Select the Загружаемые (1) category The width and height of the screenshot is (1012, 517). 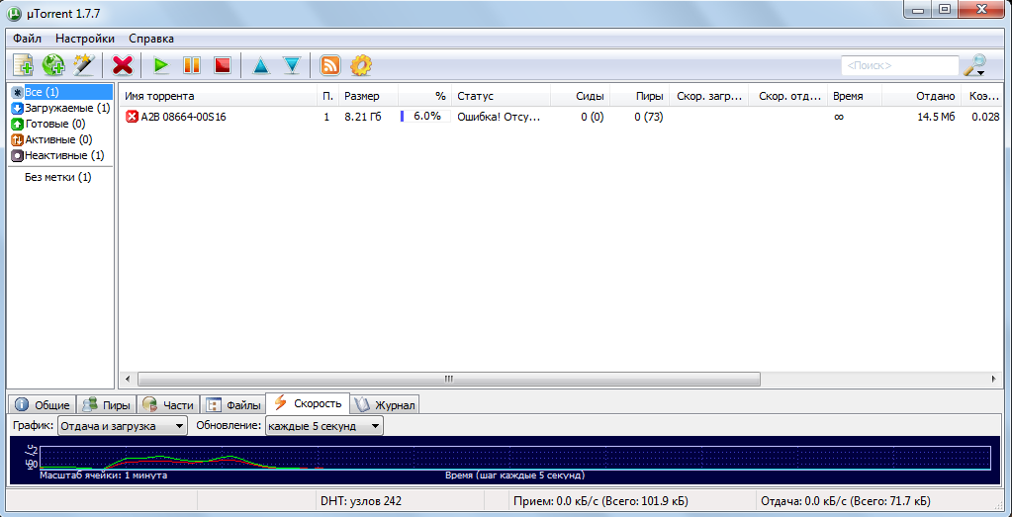61,108
